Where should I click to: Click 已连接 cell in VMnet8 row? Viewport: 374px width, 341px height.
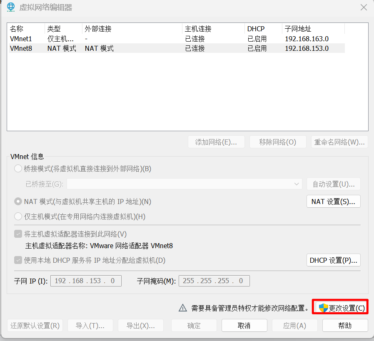[195, 48]
